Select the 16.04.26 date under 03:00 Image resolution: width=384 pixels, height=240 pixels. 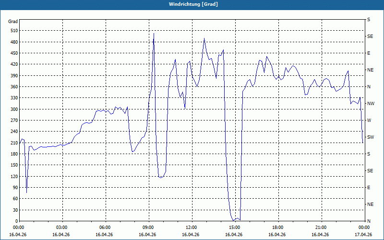(x=61, y=235)
